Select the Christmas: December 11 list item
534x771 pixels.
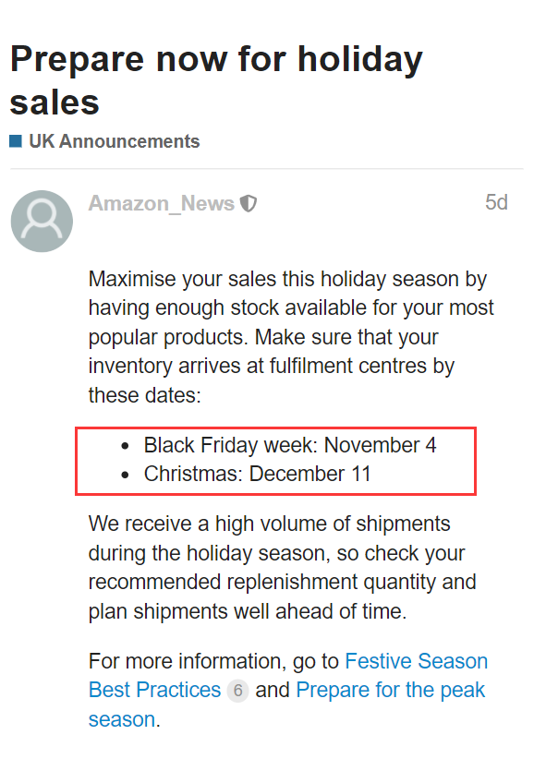tap(257, 474)
